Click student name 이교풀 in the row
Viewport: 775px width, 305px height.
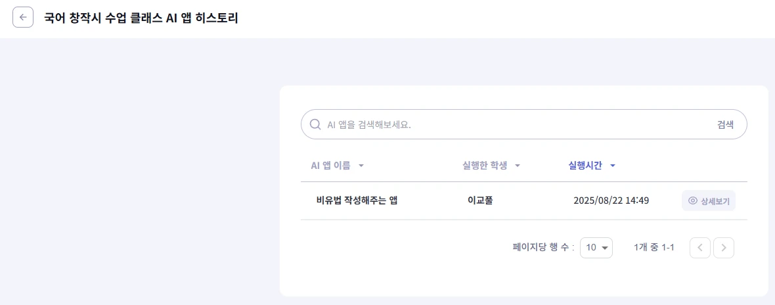480,200
